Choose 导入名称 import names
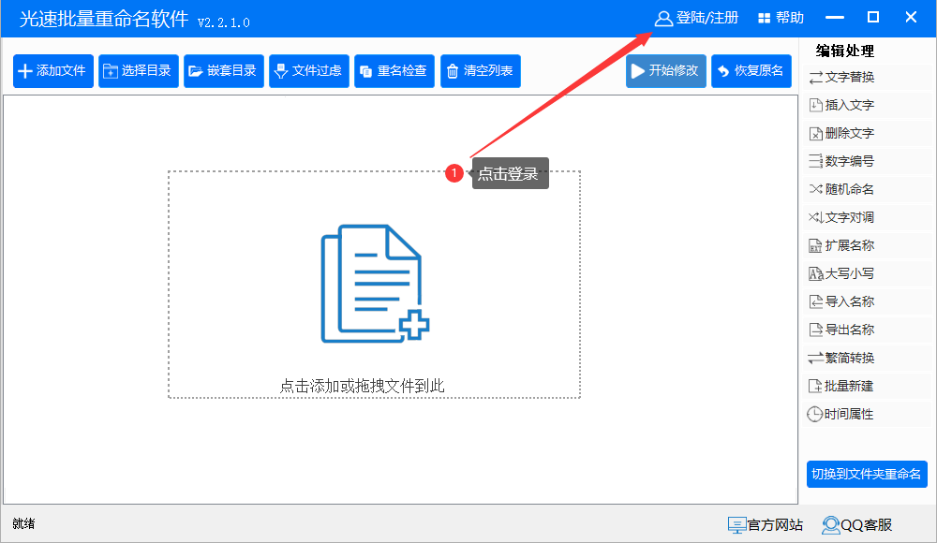937x543 pixels. 868,301
